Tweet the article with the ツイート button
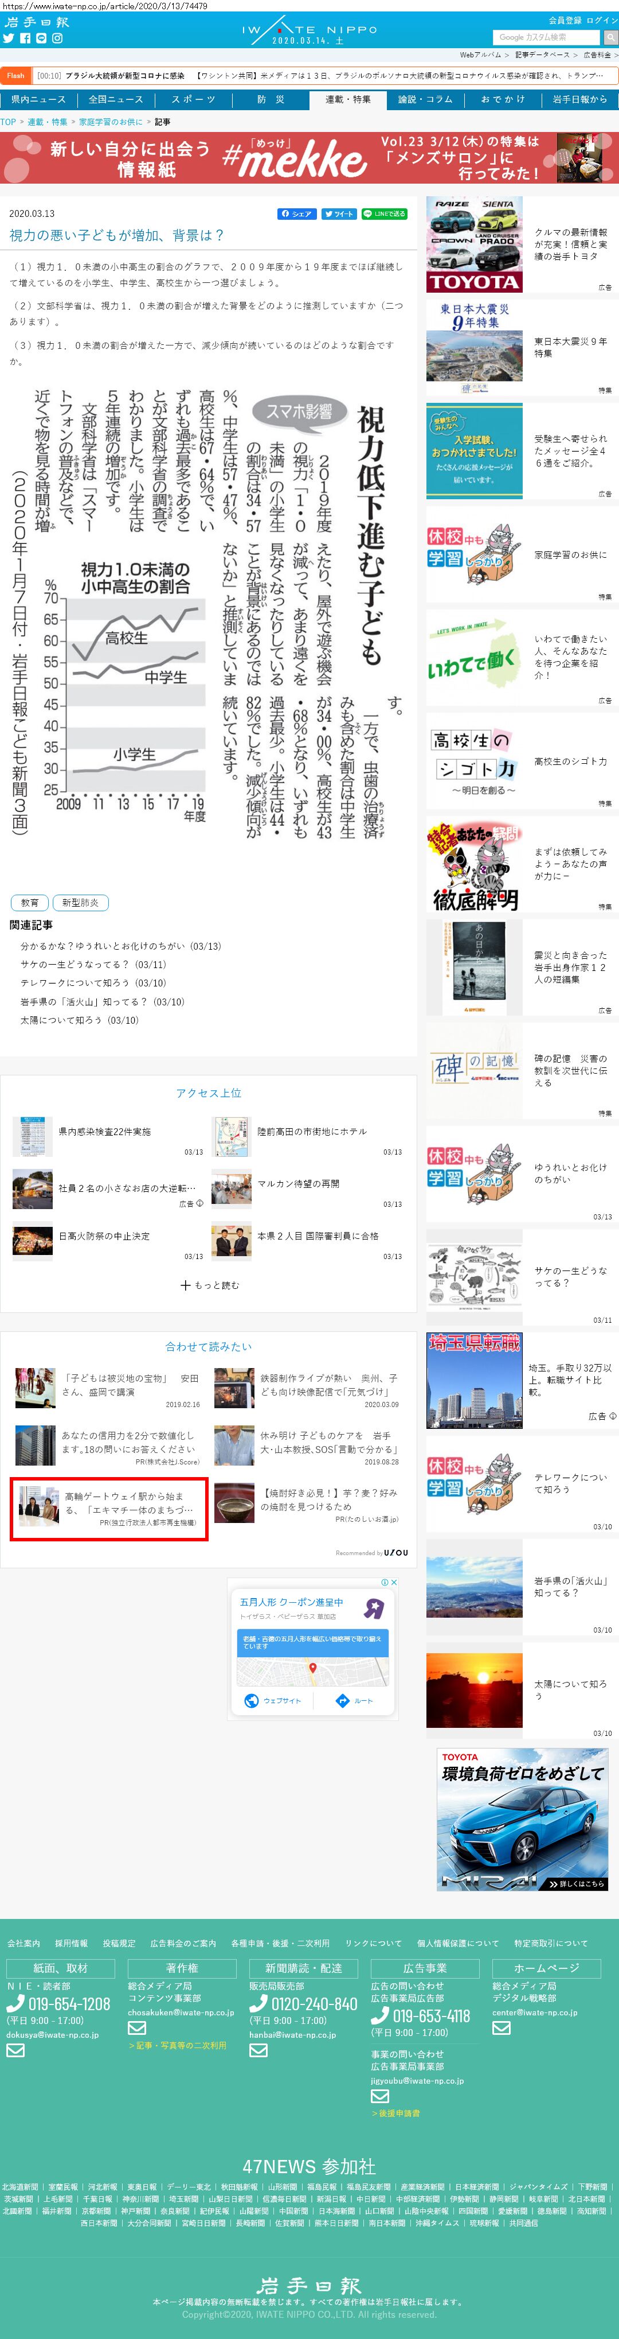The width and height of the screenshot is (619, 2339). pos(338,214)
